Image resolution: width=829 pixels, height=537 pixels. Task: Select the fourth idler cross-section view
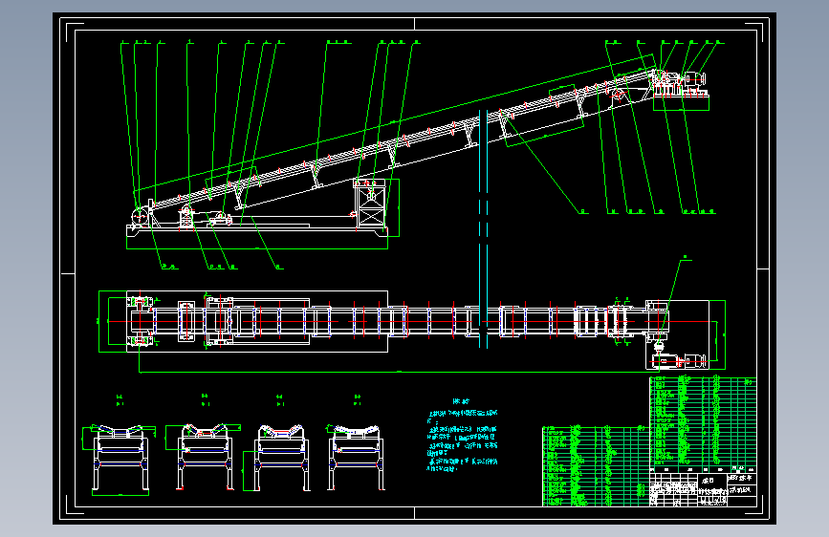coord(356,457)
